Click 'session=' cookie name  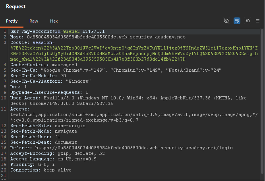(44, 42)
